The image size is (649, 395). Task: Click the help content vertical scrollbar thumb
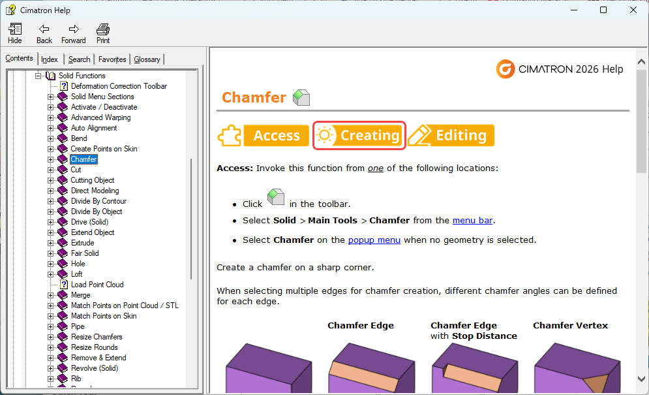pos(641,120)
